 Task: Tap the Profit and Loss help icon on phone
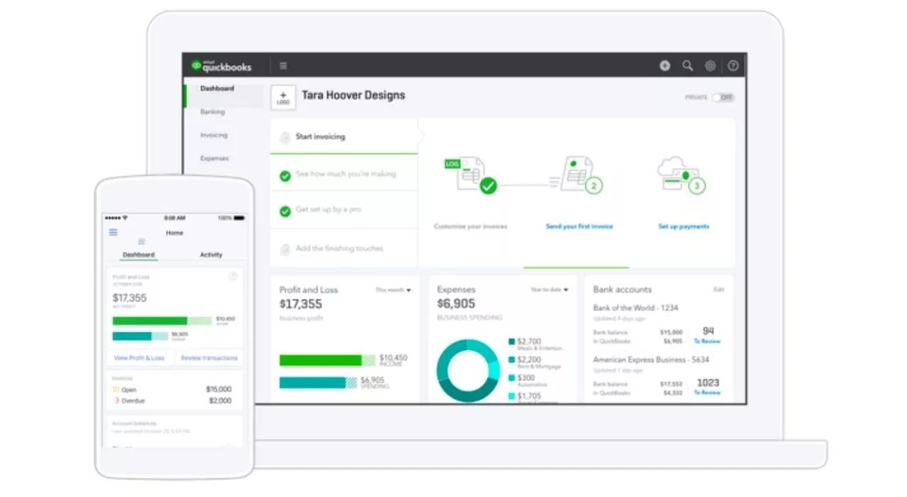pos(233,277)
